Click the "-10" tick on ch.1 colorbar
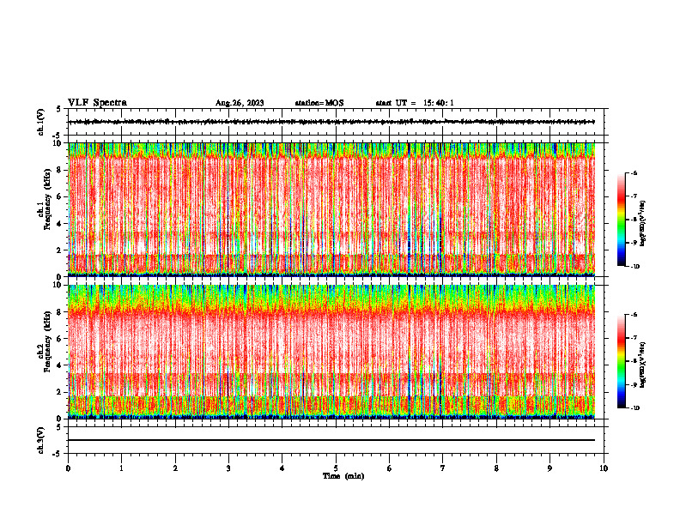Viewport: 680px width, 525px height. point(634,267)
